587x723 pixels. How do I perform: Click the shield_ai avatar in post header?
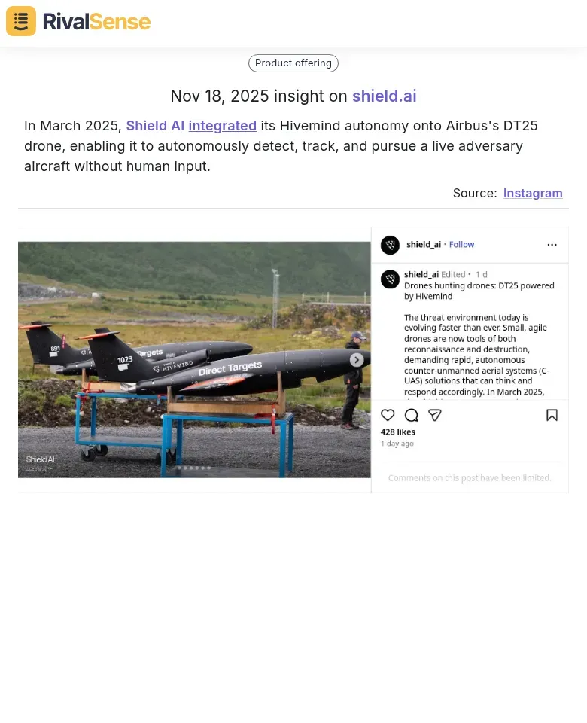point(390,245)
